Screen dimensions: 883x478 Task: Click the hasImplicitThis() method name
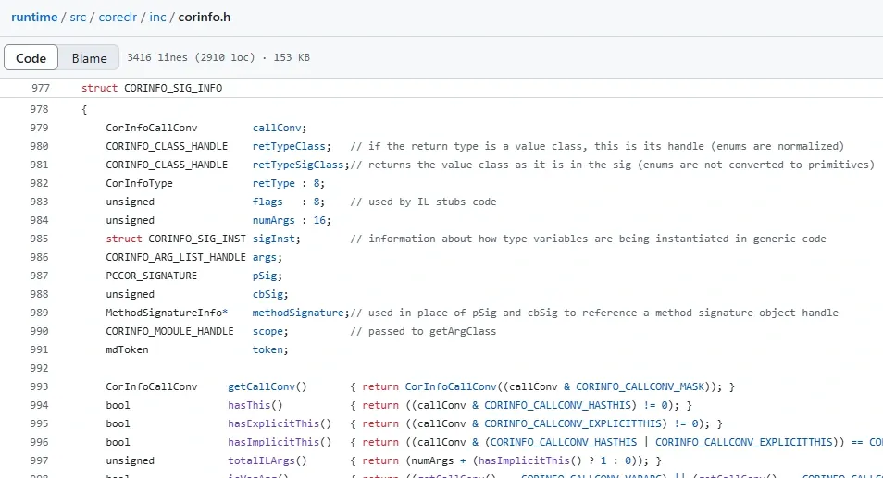pos(280,443)
